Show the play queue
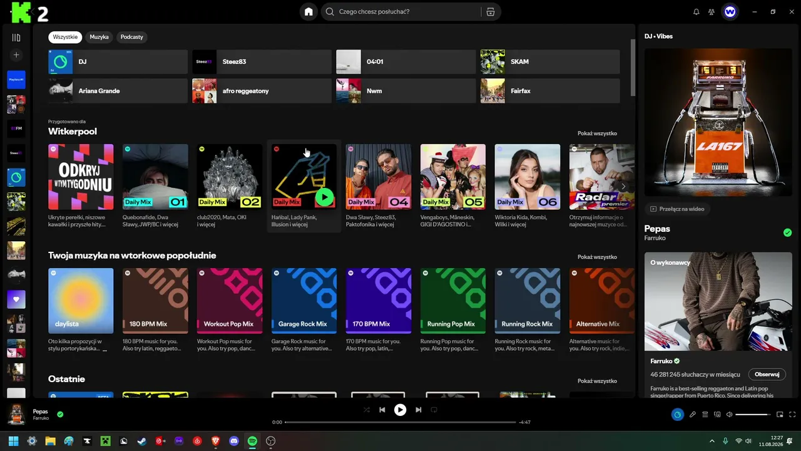This screenshot has width=801, height=451. (705, 414)
